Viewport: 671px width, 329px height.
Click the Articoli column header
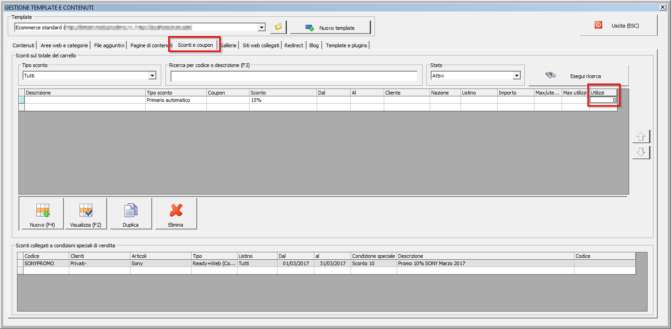point(161,256)
